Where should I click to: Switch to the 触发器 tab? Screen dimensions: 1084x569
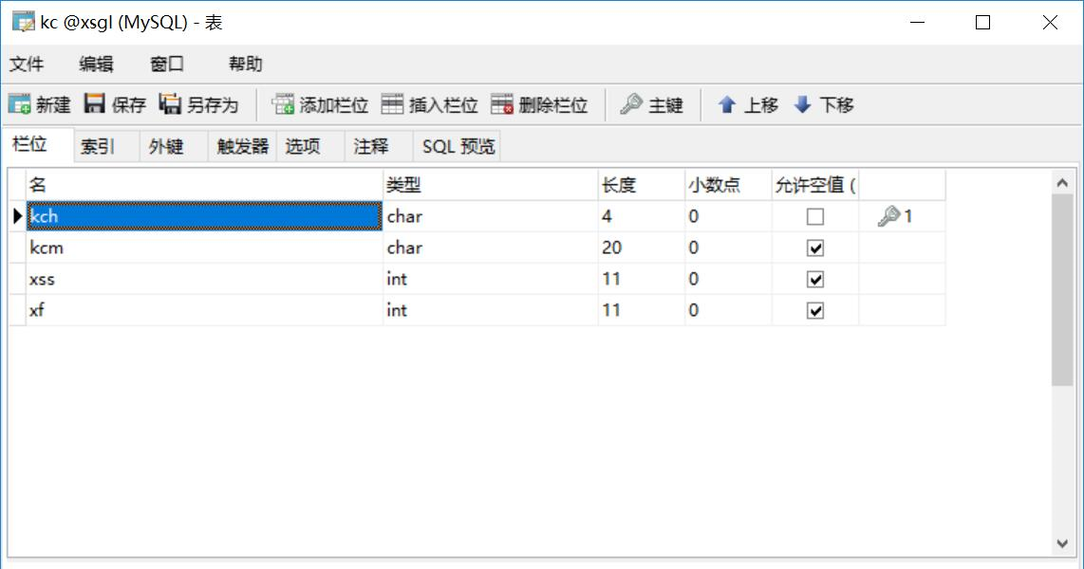pyautogui.click(x=243, y=146)
